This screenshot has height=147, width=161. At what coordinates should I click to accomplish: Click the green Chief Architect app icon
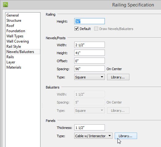point(6,5)
